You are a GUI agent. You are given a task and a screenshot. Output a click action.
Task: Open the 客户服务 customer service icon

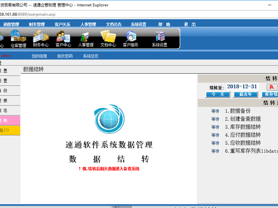point(130,38)
